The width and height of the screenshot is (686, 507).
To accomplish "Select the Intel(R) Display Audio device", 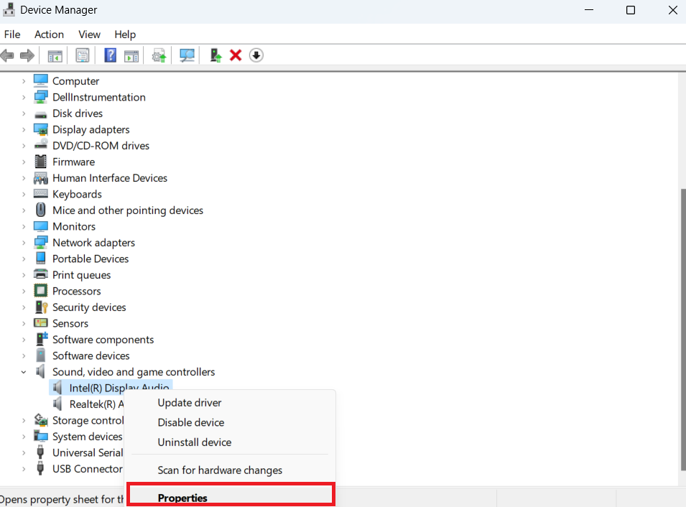I will [111, 388].
